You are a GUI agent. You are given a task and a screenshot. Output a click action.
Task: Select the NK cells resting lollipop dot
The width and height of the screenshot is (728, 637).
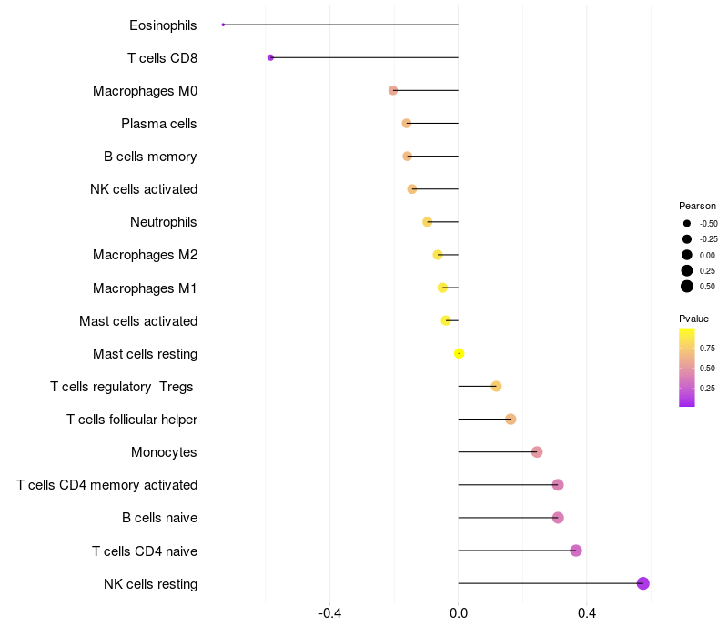click(x=643, y=583)
